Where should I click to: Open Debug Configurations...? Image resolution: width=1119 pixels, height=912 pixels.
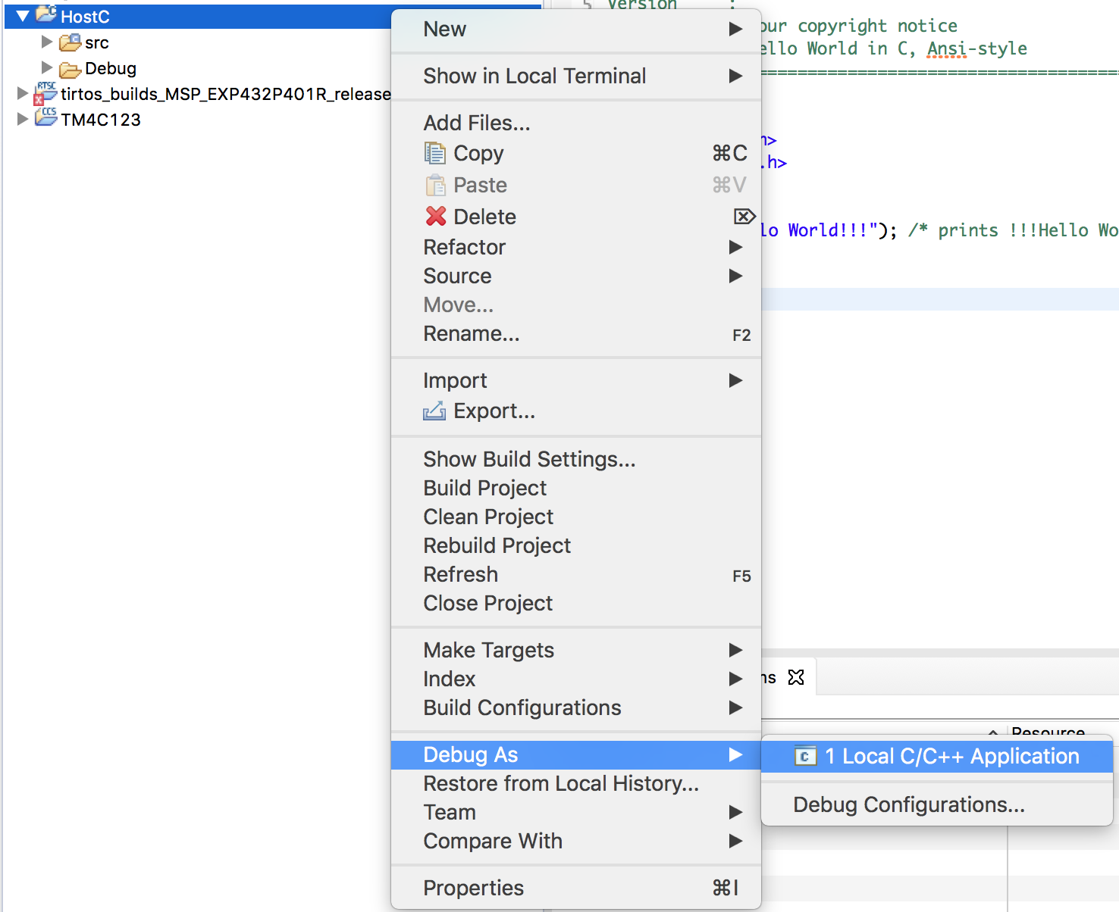click(937, 804)
